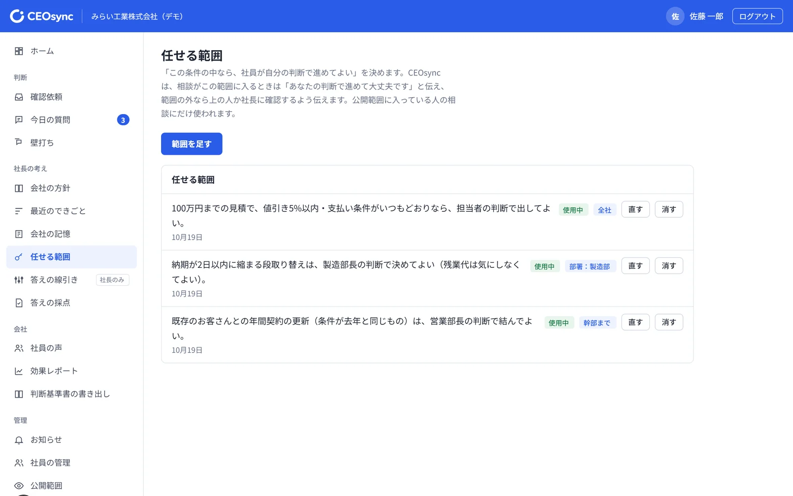Click the chat icon beside 今日の質問

[x=19, y=120]
